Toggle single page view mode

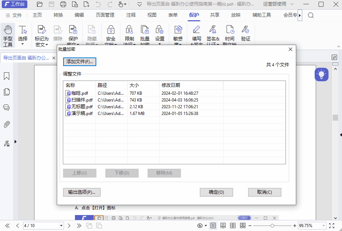click(213, 225)
